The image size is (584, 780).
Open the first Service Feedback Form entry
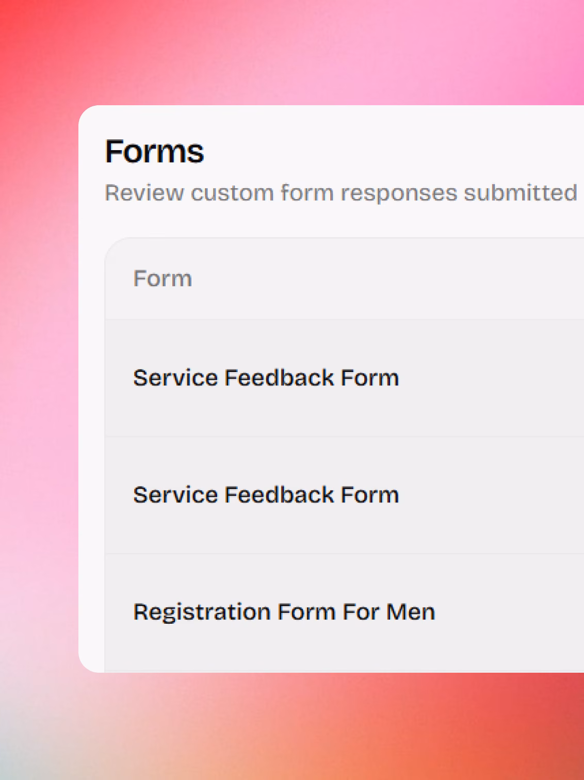click(x=266, y=378)
